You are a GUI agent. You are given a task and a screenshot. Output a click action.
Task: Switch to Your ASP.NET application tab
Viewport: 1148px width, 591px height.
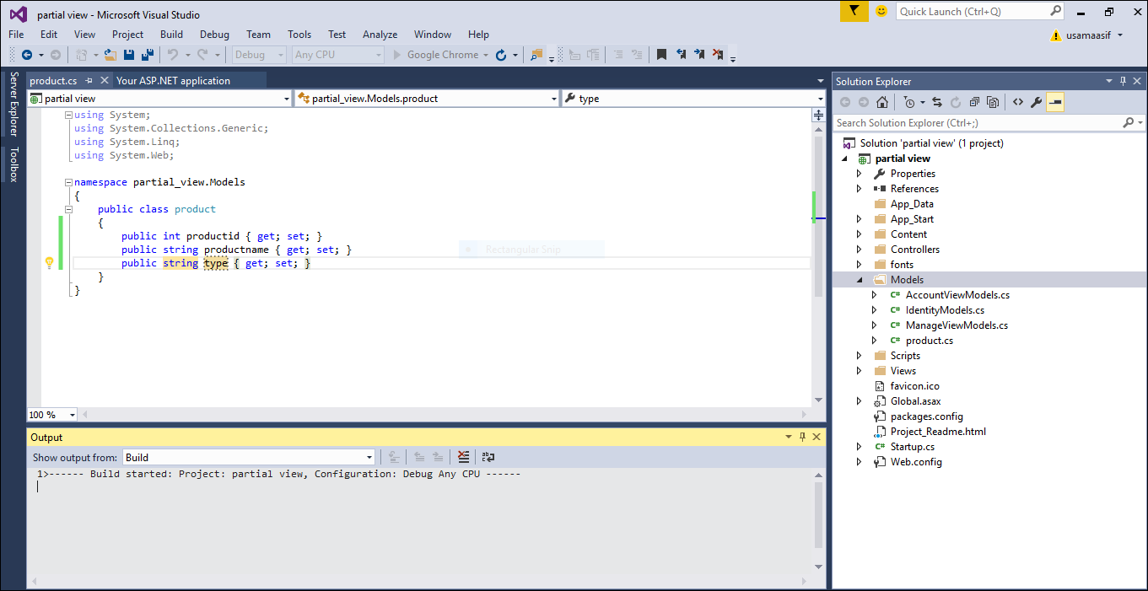click(x=174, y=81)
